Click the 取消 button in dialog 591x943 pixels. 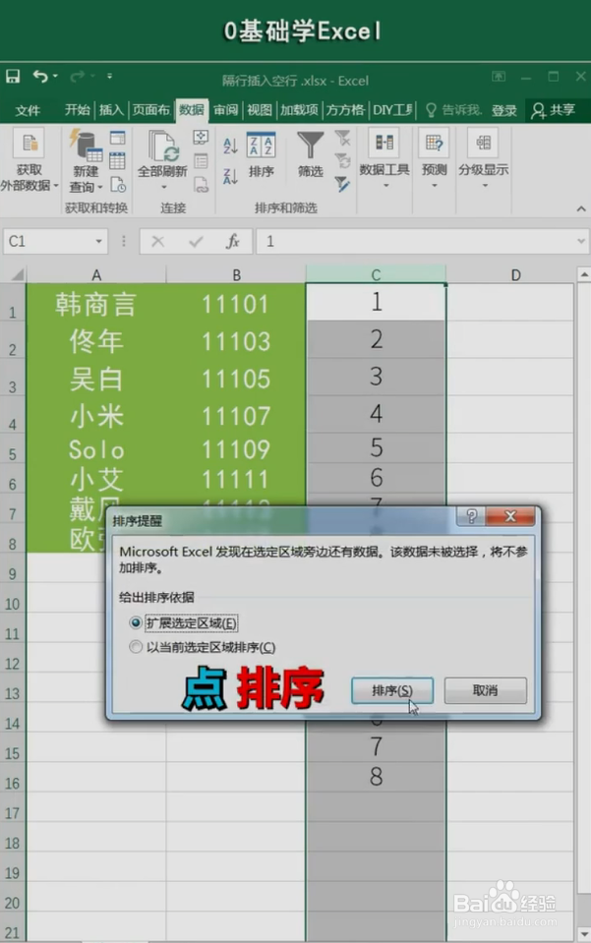[x=485, y=690]
